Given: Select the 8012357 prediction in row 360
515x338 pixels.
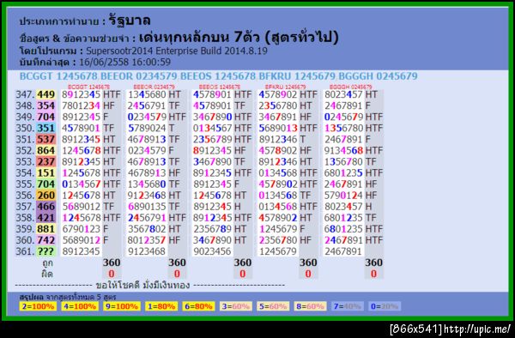Looking at the screenshot, I should (x=147, y=240).
